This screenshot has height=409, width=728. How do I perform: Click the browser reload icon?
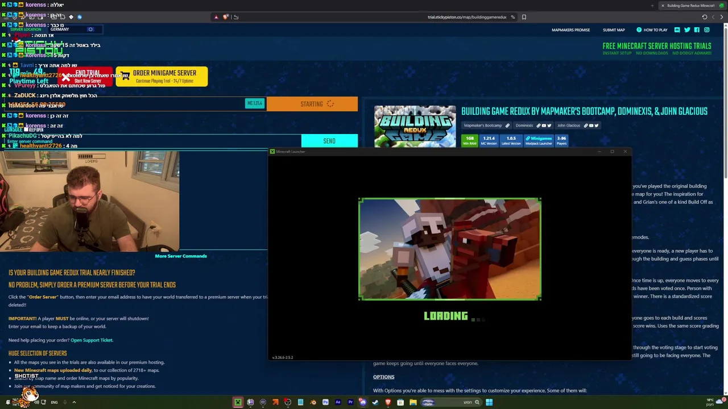pos(705,17)
